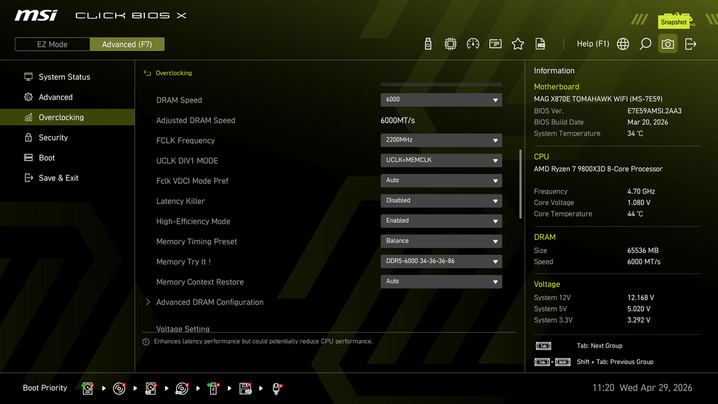Click Help (F1)
This screenshot has width=718, height=404.
592,44
